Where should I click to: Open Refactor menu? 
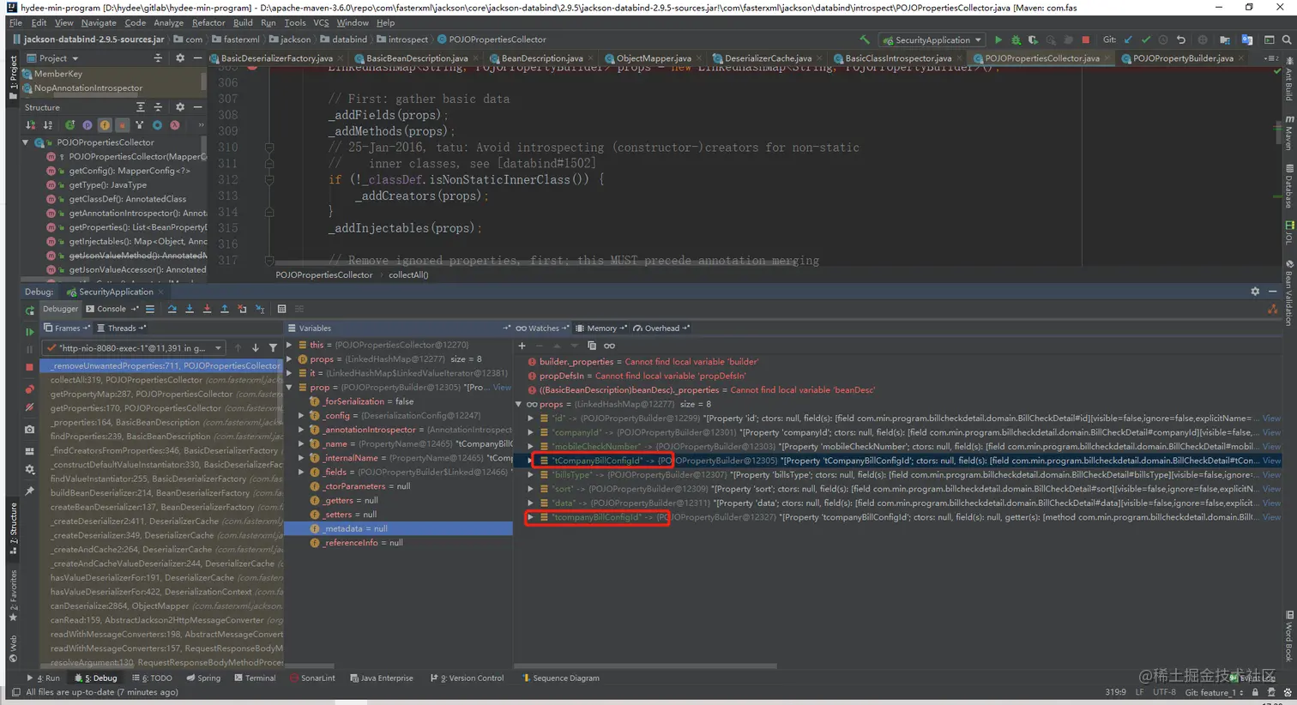208,23
